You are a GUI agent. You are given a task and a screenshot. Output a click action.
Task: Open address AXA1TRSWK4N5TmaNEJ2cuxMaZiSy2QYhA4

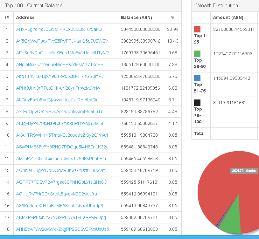62,135
